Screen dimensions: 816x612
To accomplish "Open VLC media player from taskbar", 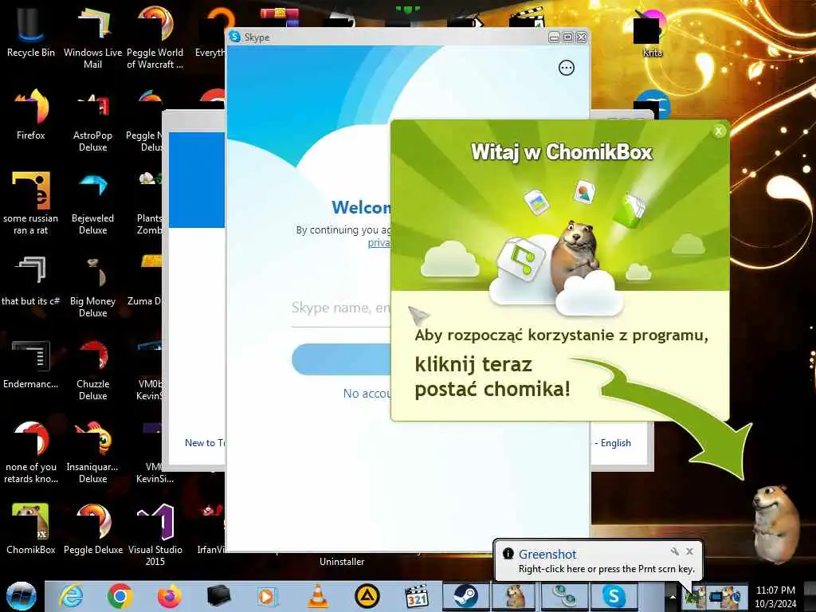I will pos(317,596).
